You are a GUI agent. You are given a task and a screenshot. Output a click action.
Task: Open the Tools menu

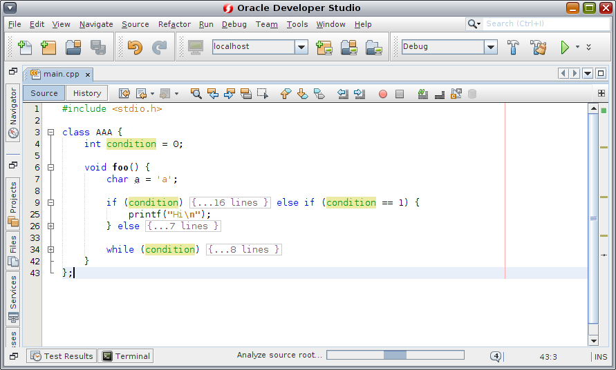click(x=297, y=24)
